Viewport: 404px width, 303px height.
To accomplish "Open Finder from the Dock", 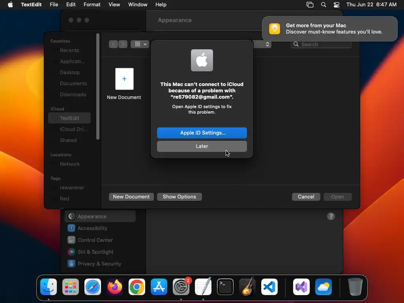I will click(49, 286).
